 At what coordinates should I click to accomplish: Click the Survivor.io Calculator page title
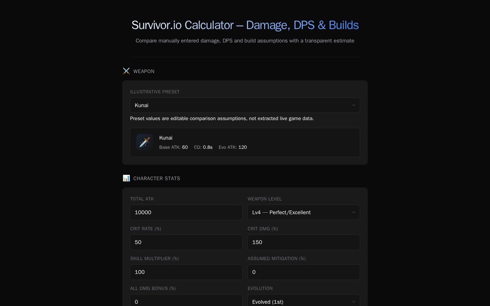[x=245, y=25]
